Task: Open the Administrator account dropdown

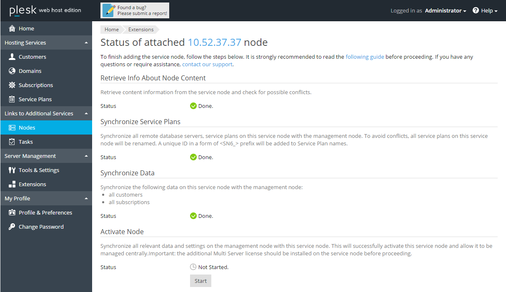Action: pos(445,11)
